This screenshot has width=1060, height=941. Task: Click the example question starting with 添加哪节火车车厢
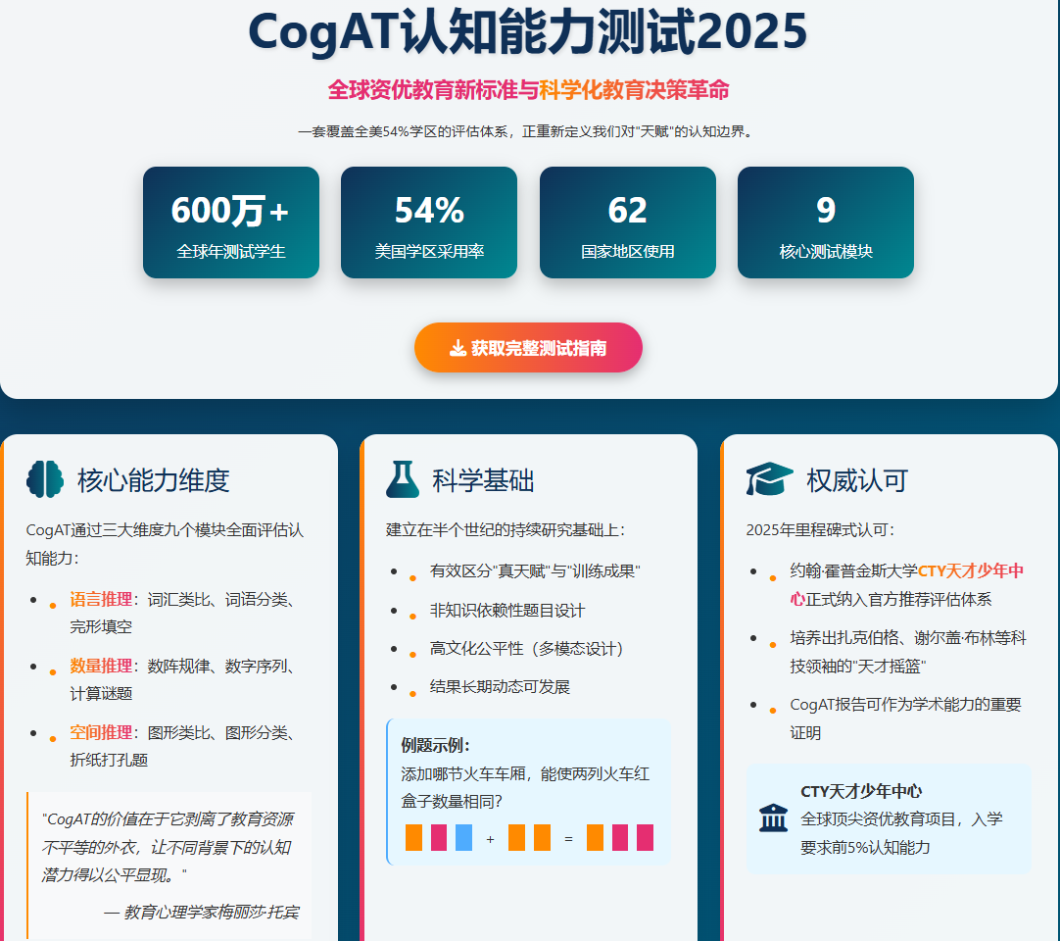[525, 787]
